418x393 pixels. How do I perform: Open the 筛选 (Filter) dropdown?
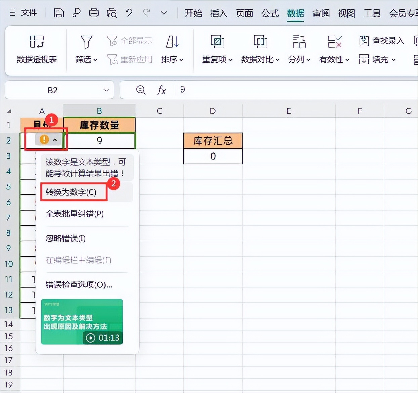pyautogui.click(x=86, y=60)
